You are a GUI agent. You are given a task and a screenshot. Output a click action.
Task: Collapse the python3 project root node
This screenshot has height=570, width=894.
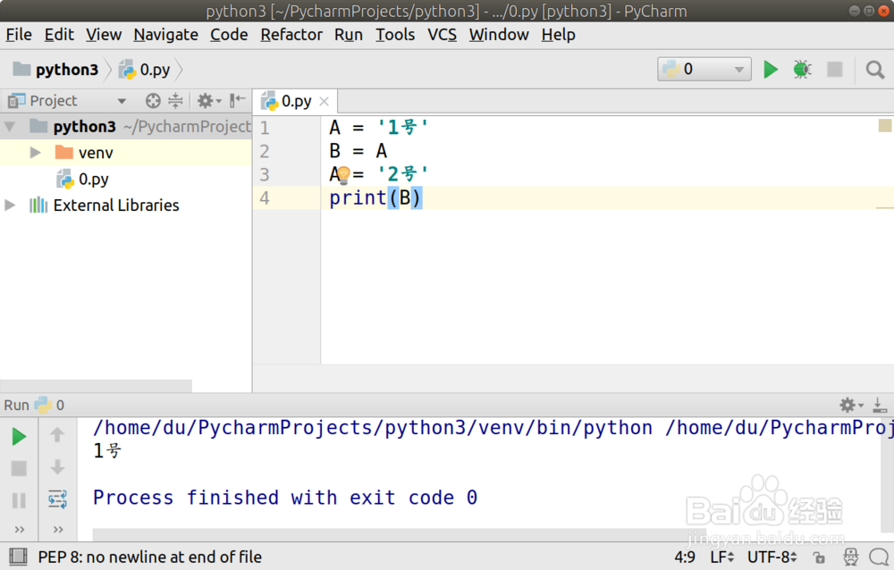[10, 127]
